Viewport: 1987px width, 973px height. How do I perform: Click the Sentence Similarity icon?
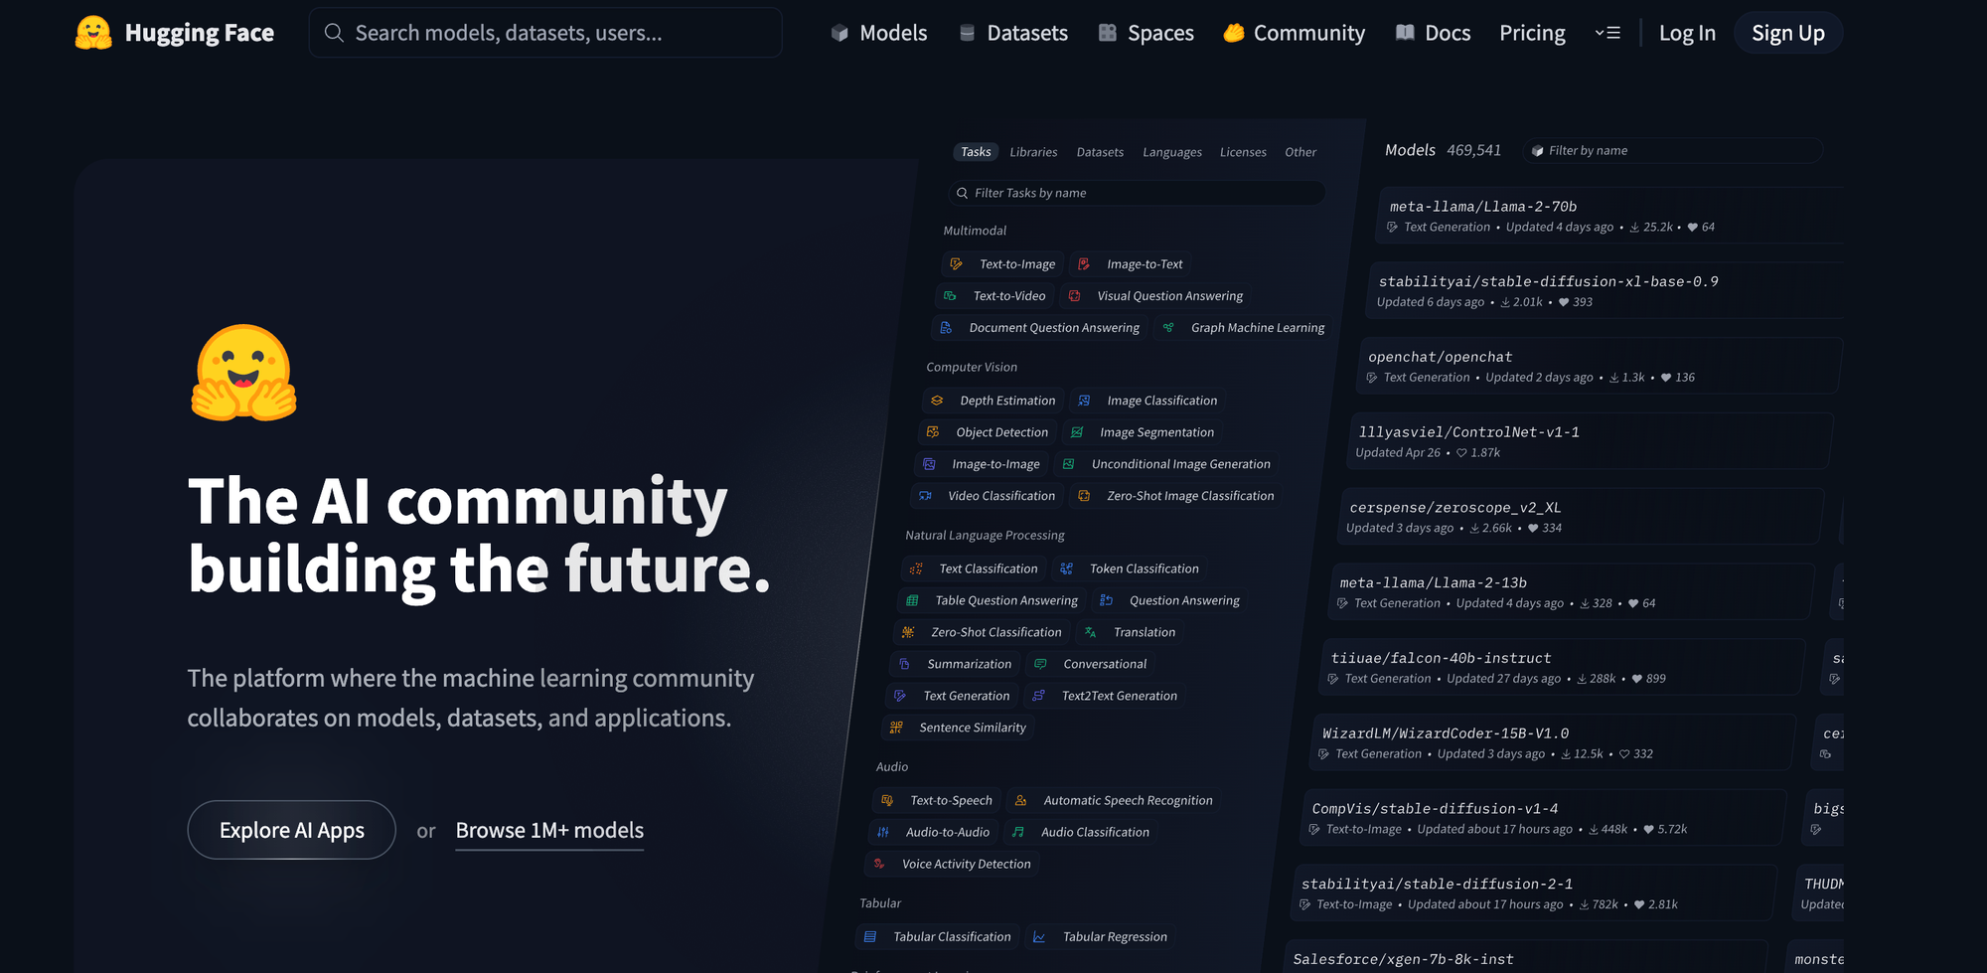point(896,728)
